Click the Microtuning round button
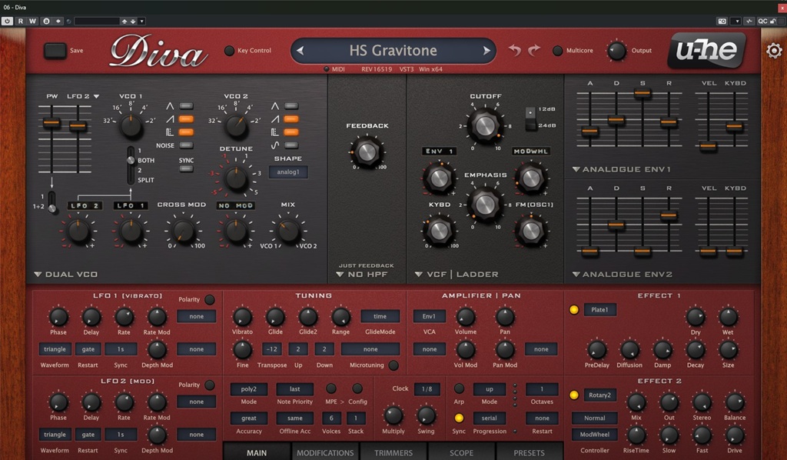The width and height of the screenshot is (787, 460). 393,365
